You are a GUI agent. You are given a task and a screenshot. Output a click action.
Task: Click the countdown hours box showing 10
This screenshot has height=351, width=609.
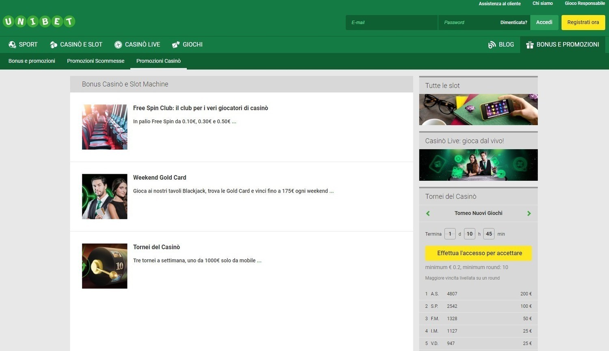469,234
